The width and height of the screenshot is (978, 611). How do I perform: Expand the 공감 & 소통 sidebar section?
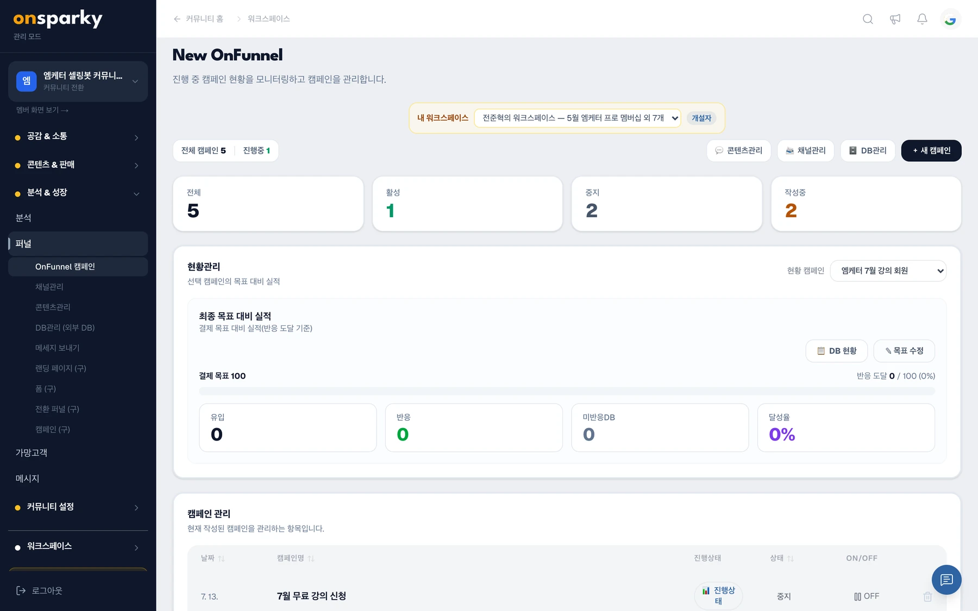coord(78,136)
